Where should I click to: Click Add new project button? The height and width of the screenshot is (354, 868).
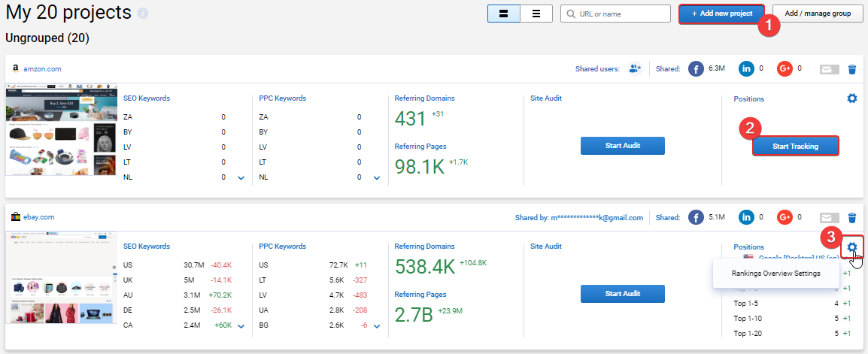click(722, 14)
